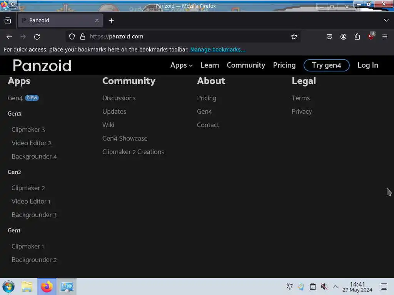Click the device tray icon next to bell

301,287
